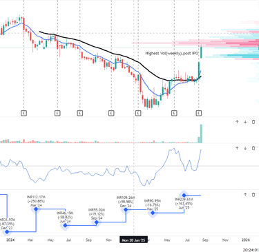Click the (+98.58%) change label
Viewport: 259px width, 252px height.
[126, 202]
